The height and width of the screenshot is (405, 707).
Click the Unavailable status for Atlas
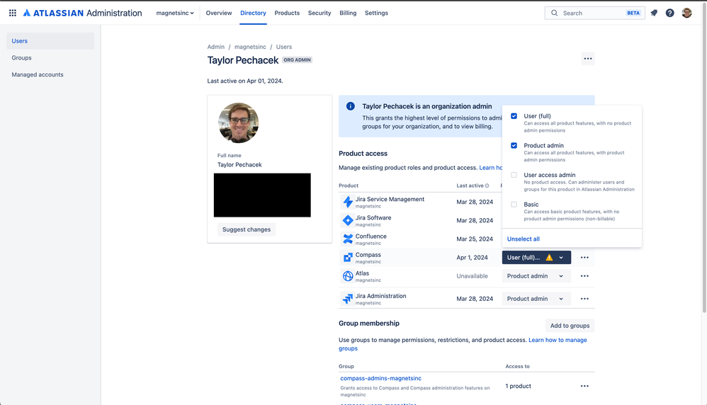(x=472, y=275)
